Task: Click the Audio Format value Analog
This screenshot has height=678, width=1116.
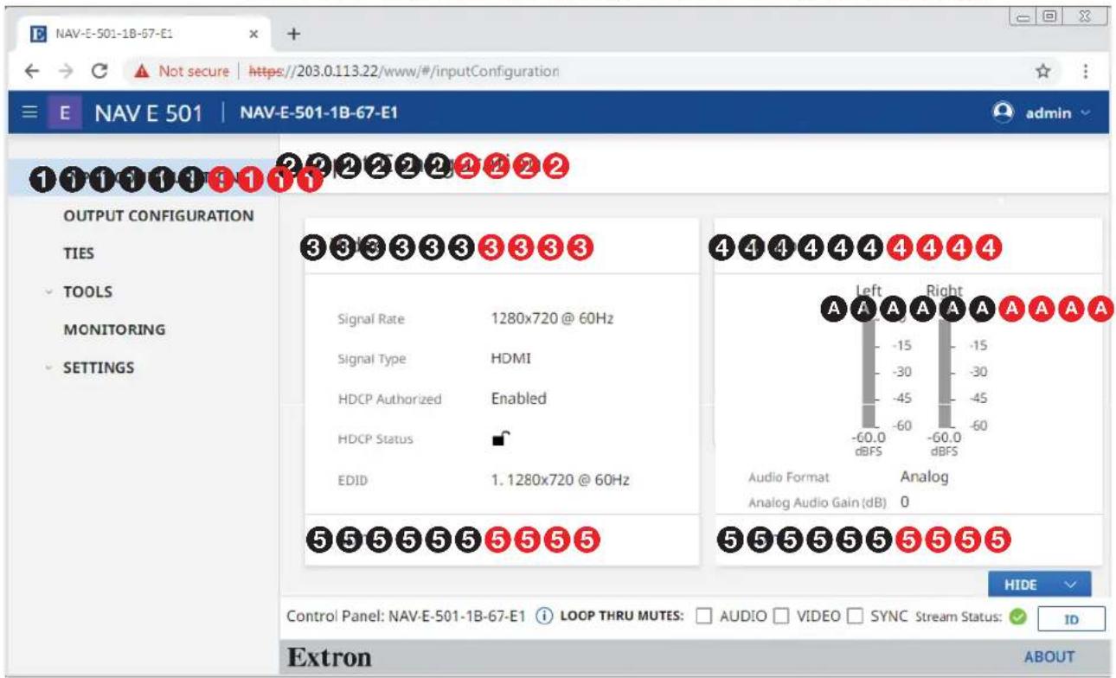Action: (x=925, y=476)
